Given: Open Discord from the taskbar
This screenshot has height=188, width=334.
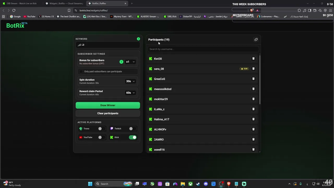Looking at the screenshot, I should tap(206, 184).
